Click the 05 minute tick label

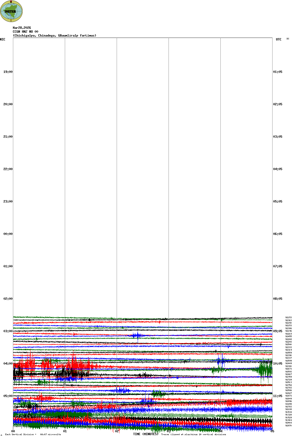tap(272, 431)
